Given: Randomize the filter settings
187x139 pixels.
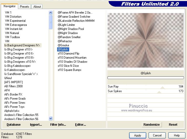Looking at the screenshot, I should tap(152, 125).
